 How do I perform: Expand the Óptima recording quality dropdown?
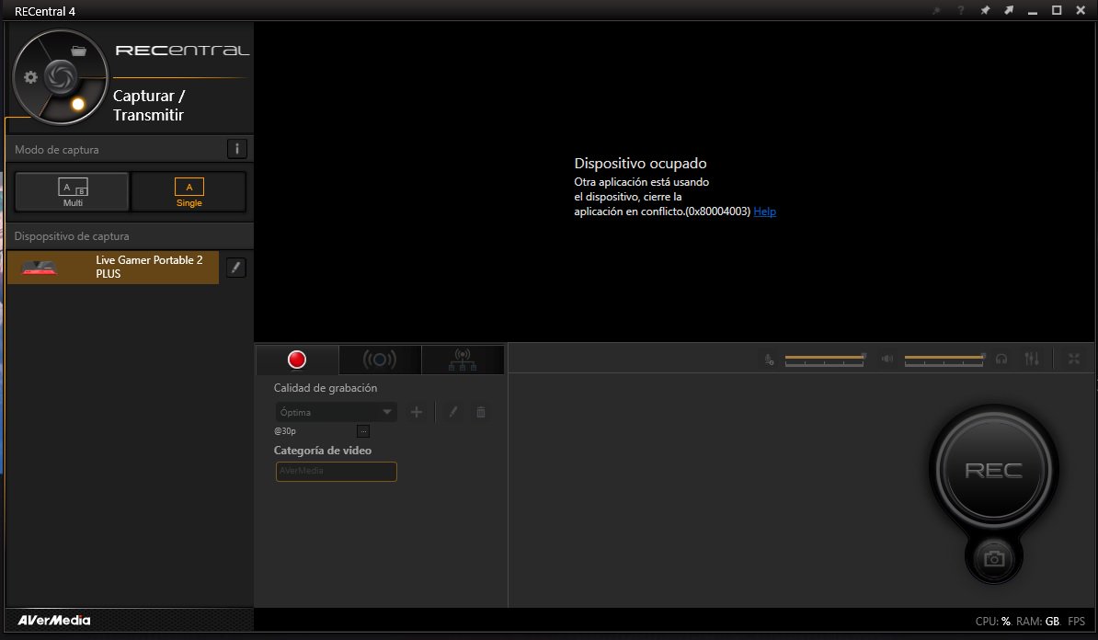tap(337, 412)
